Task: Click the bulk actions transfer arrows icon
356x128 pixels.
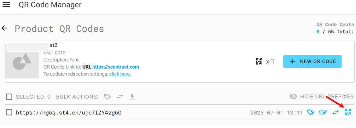Action: click(120, 97)
